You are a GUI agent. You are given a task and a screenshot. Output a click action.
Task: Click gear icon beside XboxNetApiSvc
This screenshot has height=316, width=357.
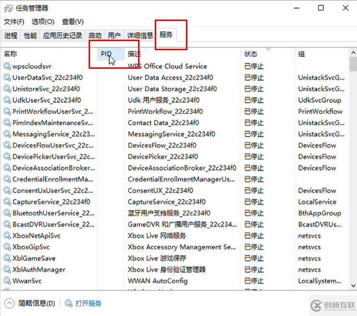(7, 236)
